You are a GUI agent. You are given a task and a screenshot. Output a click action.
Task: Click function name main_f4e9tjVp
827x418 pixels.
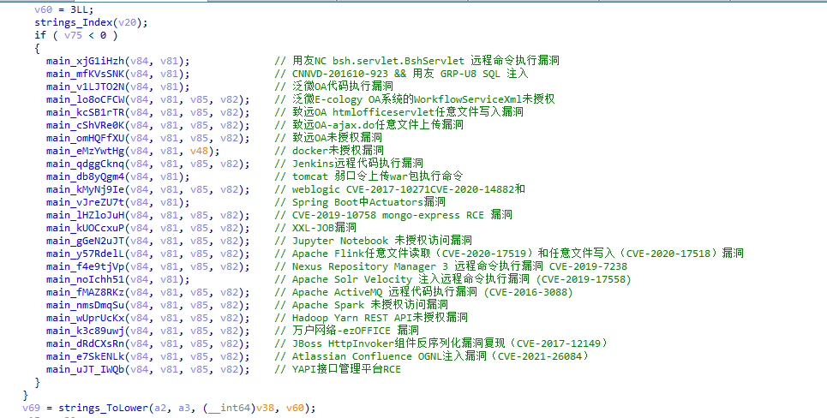tap(86, 266)
